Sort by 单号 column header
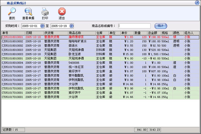 point(13,33)
